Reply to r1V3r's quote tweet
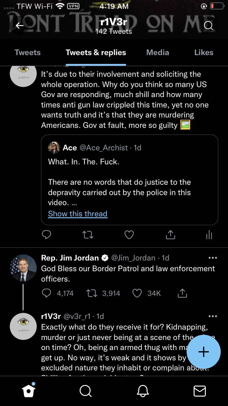This screenshot has width=228, height=406. (46, 235)
